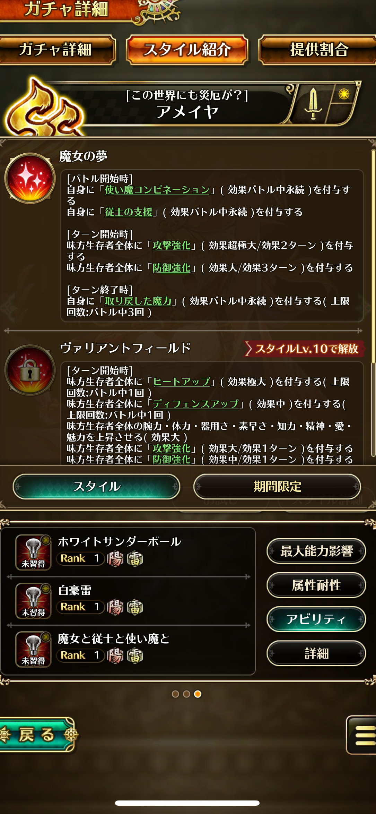Tap the locked ヴァリアントフィールド ability icon

pos(30,370)
